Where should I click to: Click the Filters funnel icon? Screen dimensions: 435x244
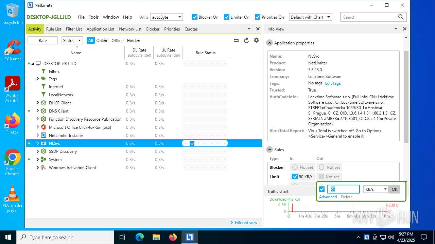(x=43, y=72)
